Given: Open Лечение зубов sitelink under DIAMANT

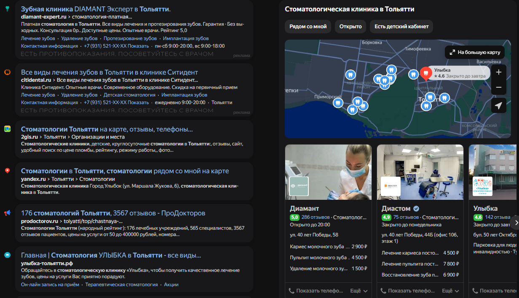Looking at the screenshot, I should 38,38.
